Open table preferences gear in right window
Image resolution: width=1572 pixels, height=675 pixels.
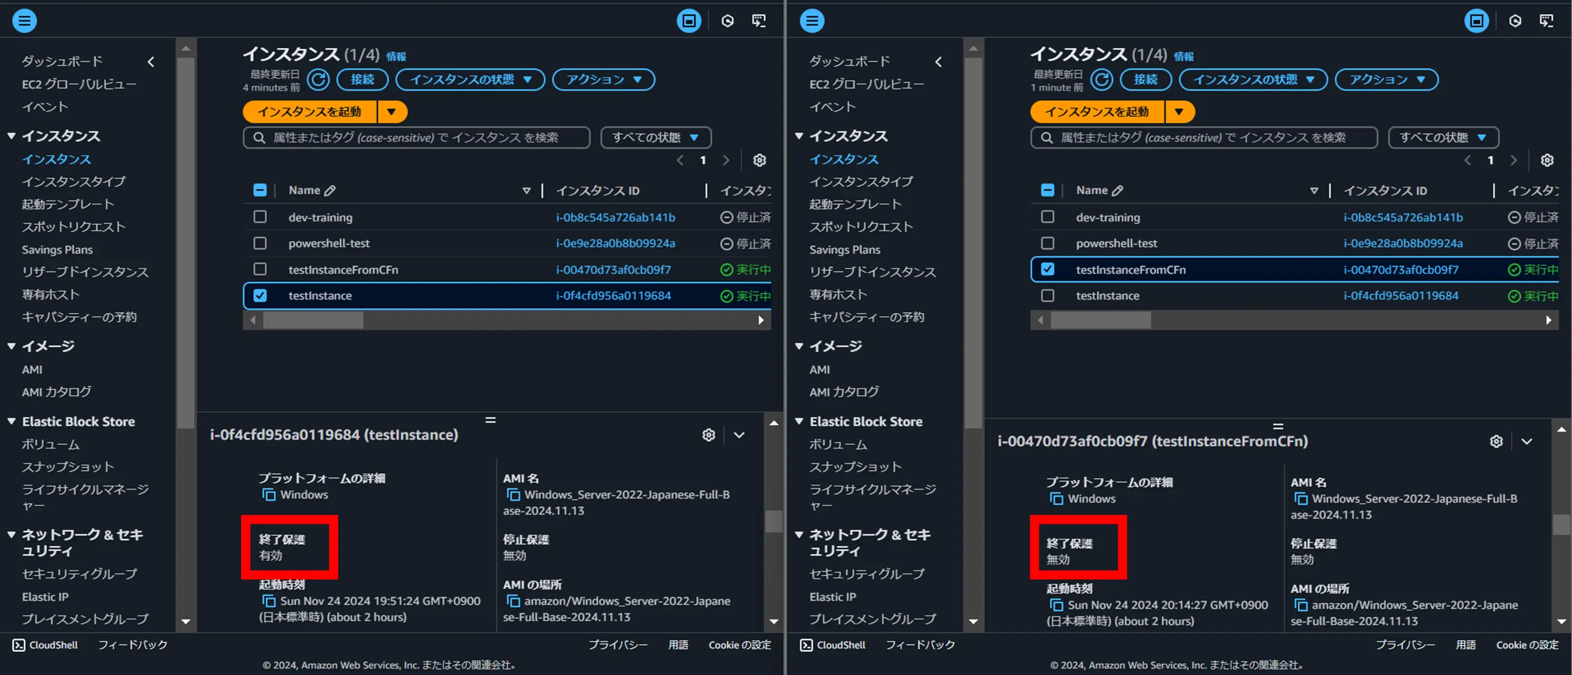(x=1546, y=161)
